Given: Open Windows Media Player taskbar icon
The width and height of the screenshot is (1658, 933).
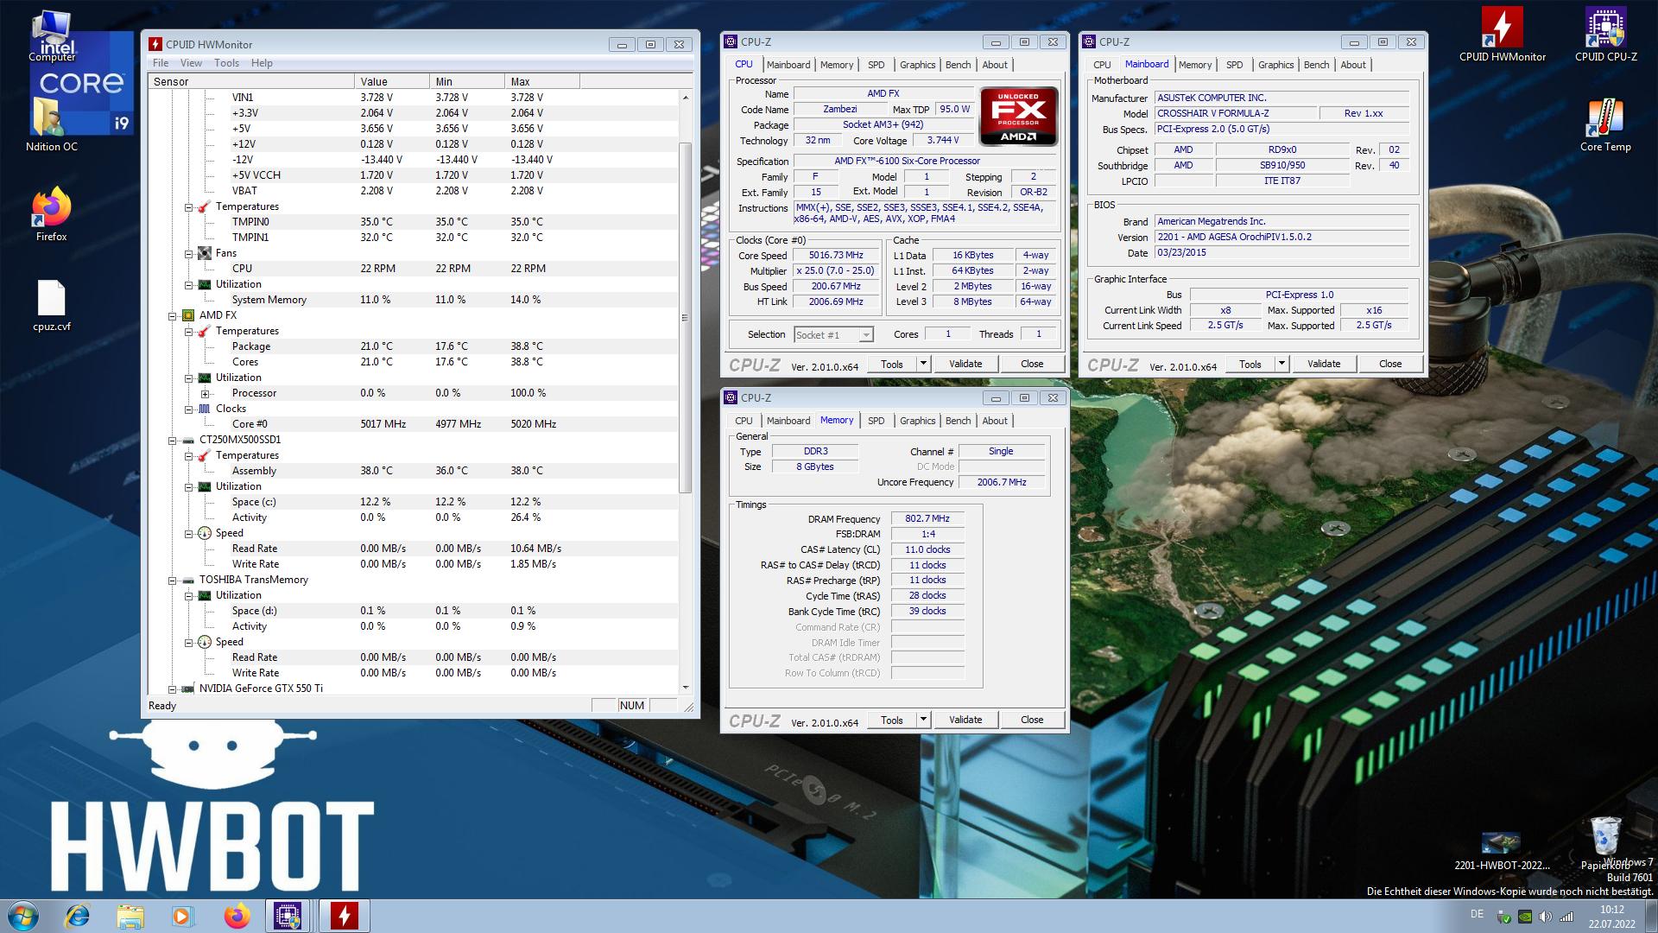Looking at the screenshot, I should pos(182,916).
